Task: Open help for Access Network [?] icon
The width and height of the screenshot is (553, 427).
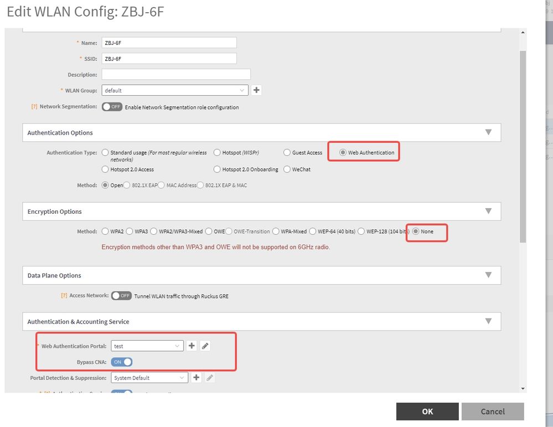Action: click(x=64, y=296)
